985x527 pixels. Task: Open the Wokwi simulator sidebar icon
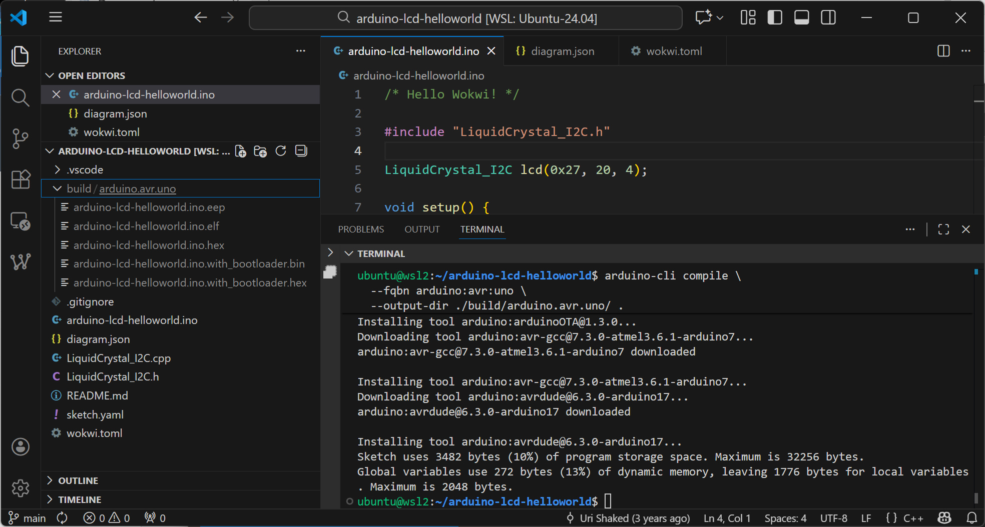click(x=20, y=261)
